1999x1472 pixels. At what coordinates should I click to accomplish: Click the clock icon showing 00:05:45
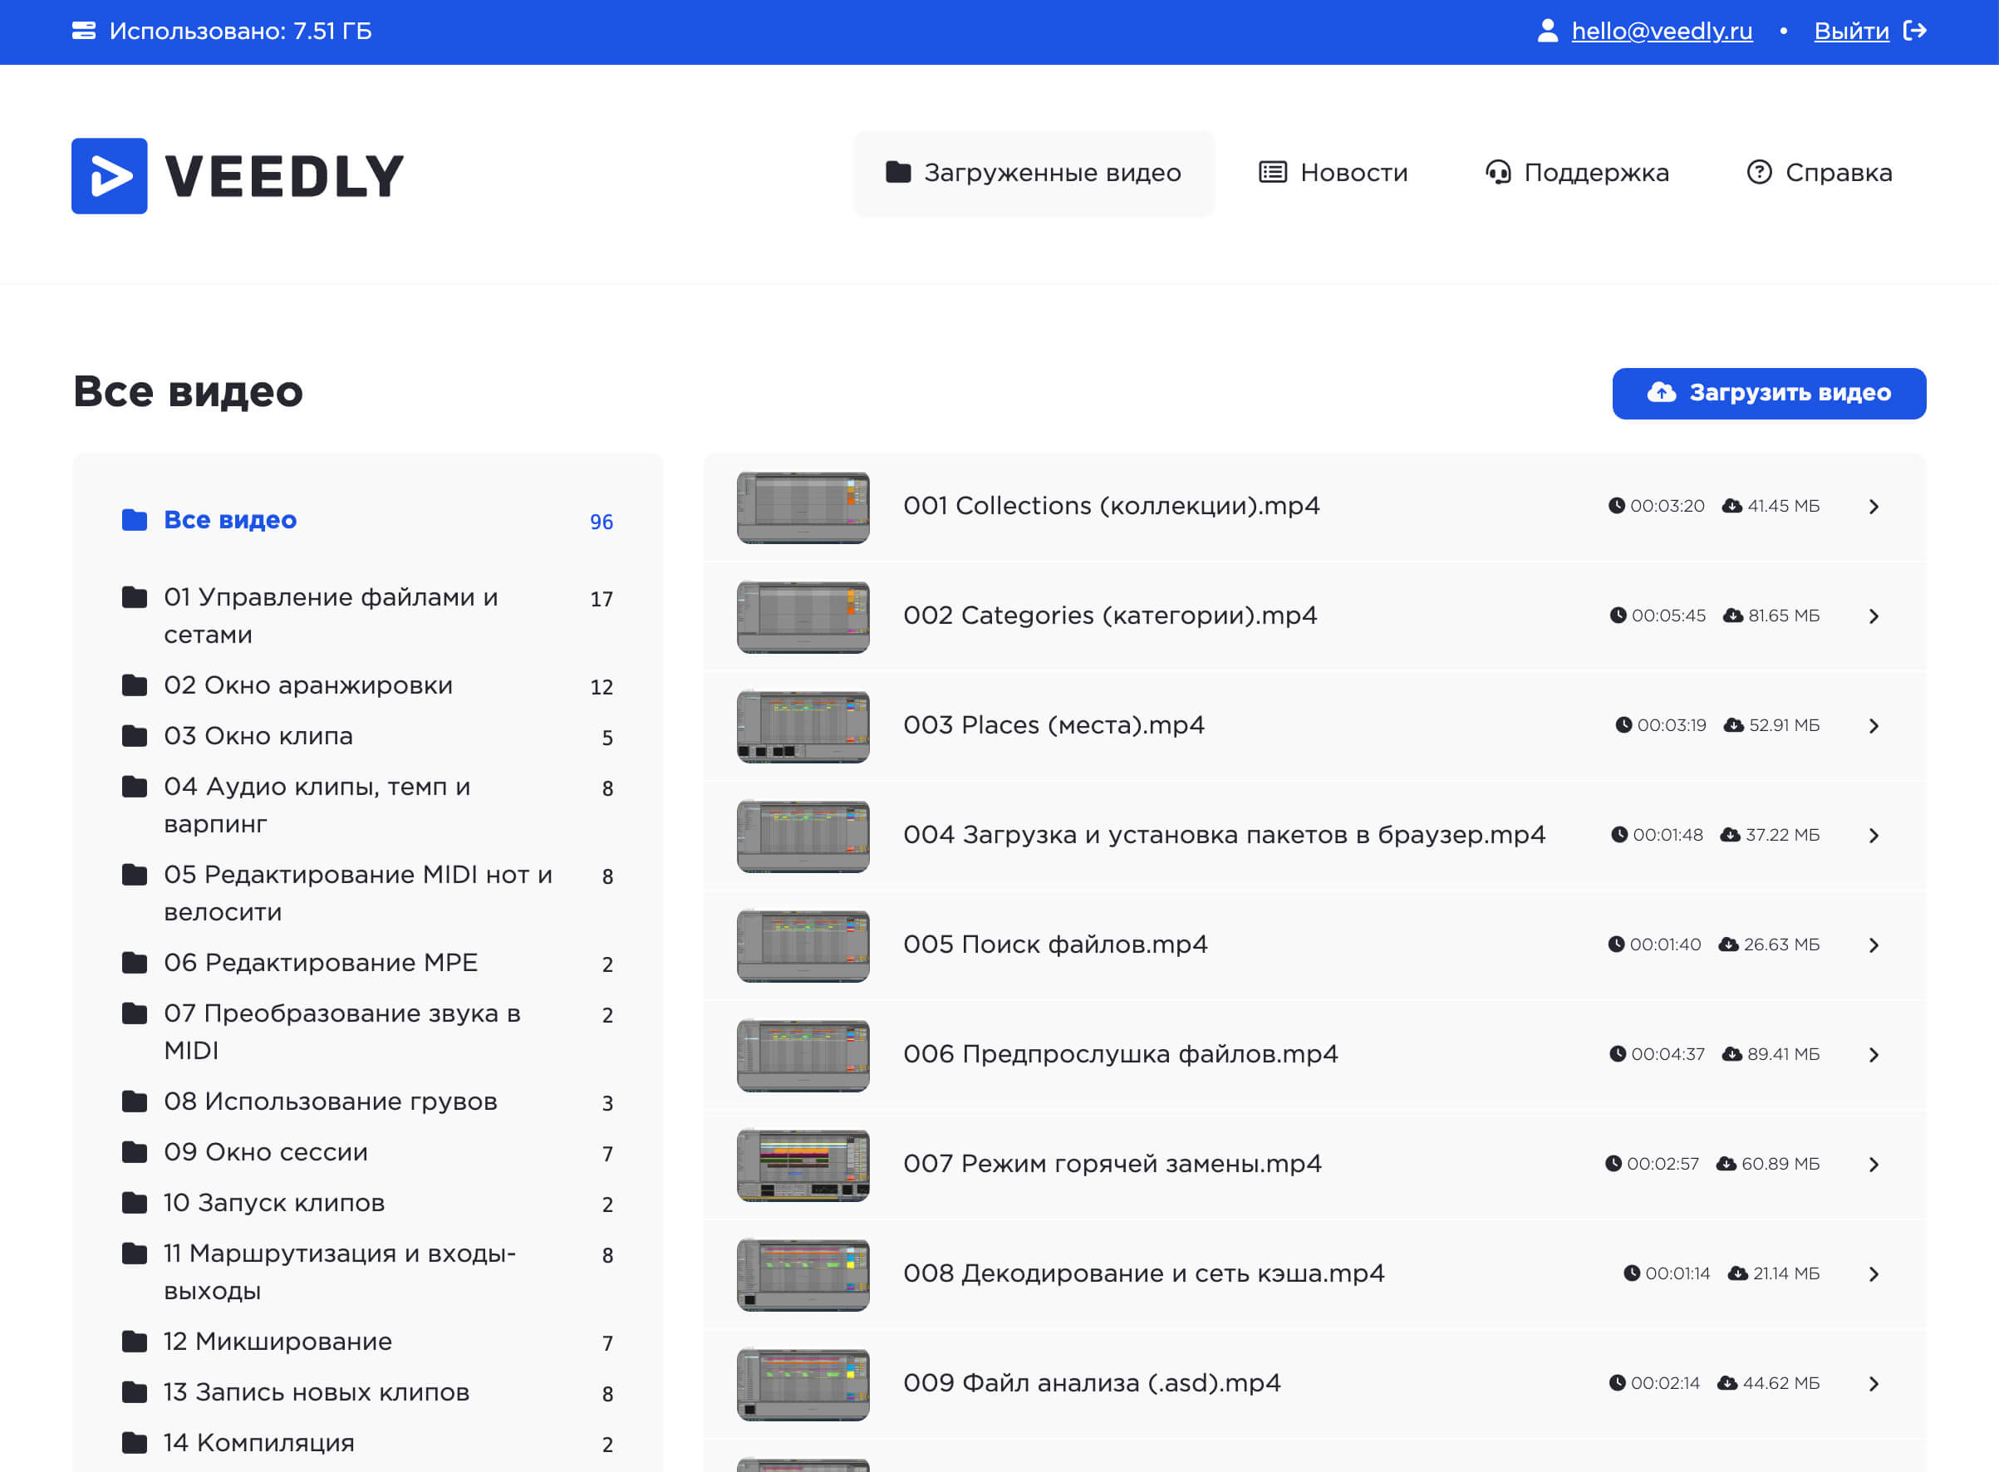1618,615
